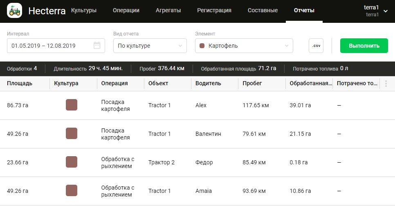
Task: Click the Hecterra brand name
Action: (47, 11)
